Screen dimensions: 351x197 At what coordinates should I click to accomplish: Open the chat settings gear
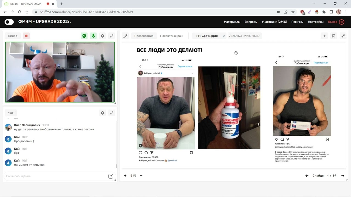pos(102,112)
